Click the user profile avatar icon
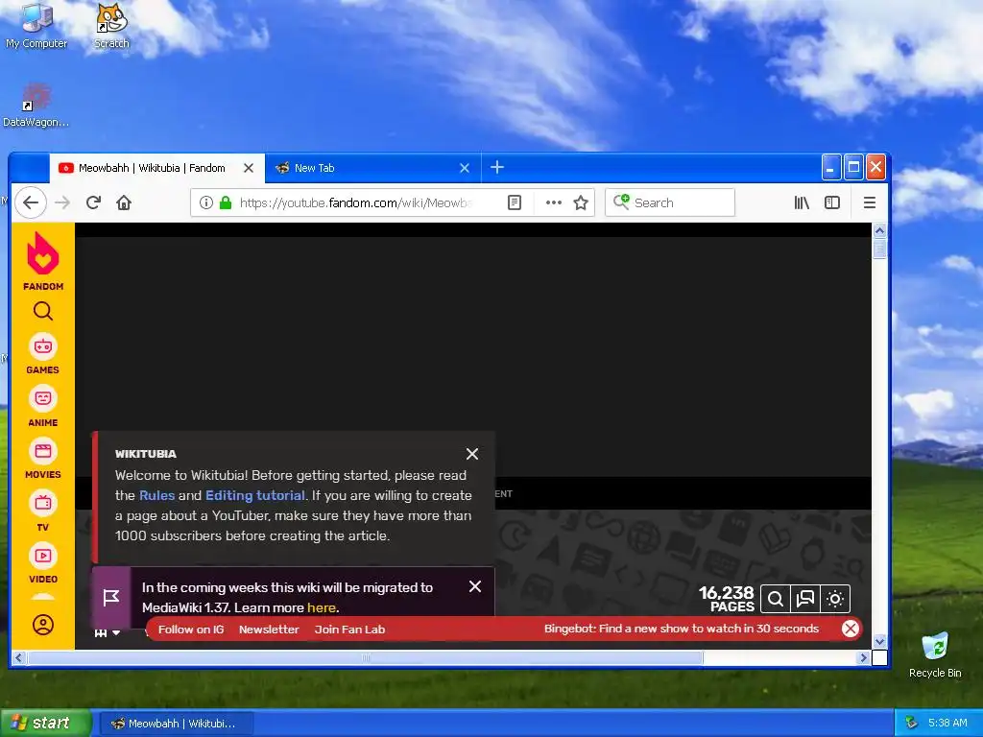Screen dimensions: 983x737 pyautogui.click(x=42, y=625)
